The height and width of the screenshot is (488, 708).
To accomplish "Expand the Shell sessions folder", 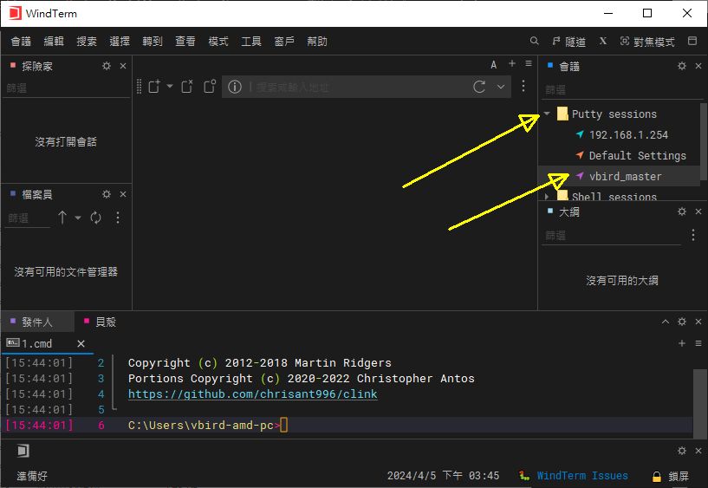I will coord(548,197).
